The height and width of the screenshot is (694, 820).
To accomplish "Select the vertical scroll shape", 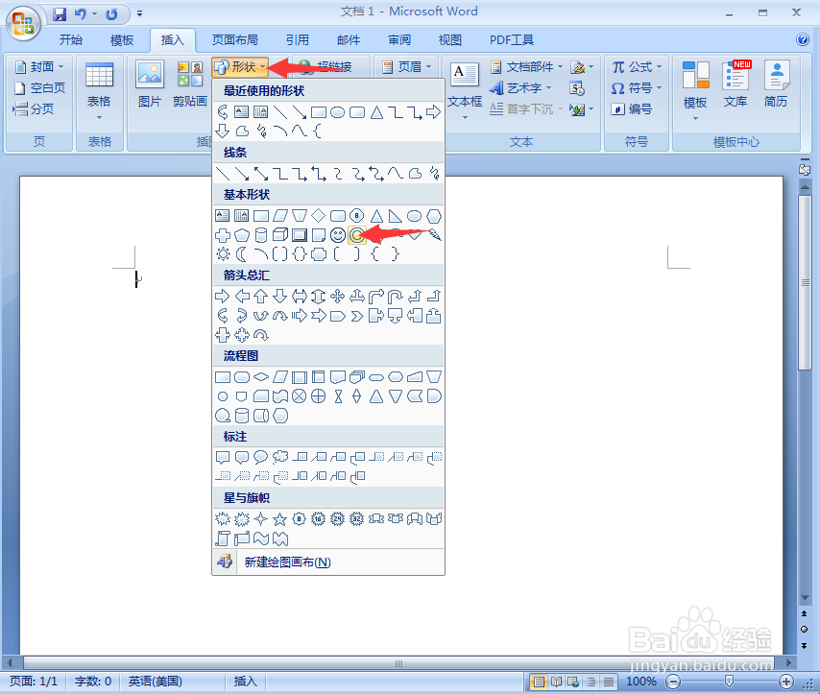I will click(223, 538).
